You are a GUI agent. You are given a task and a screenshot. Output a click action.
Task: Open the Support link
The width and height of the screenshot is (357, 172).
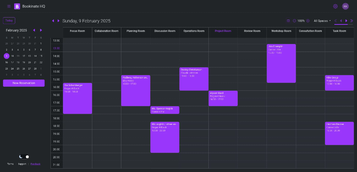22,164
